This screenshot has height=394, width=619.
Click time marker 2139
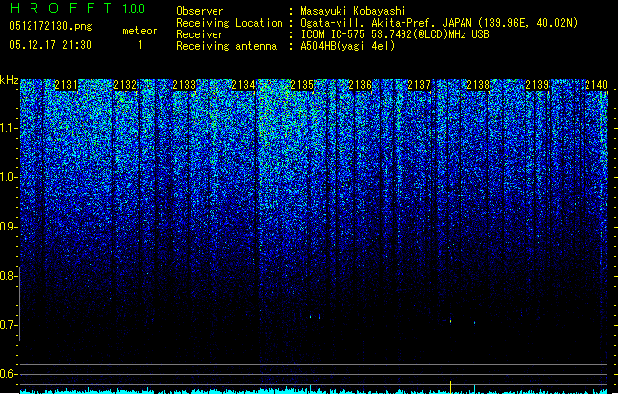point(537,85)
